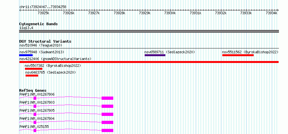Open nsv510946 (Teague2010) label
The width and height of the screenshot is (288, 134).
[41, 45]
